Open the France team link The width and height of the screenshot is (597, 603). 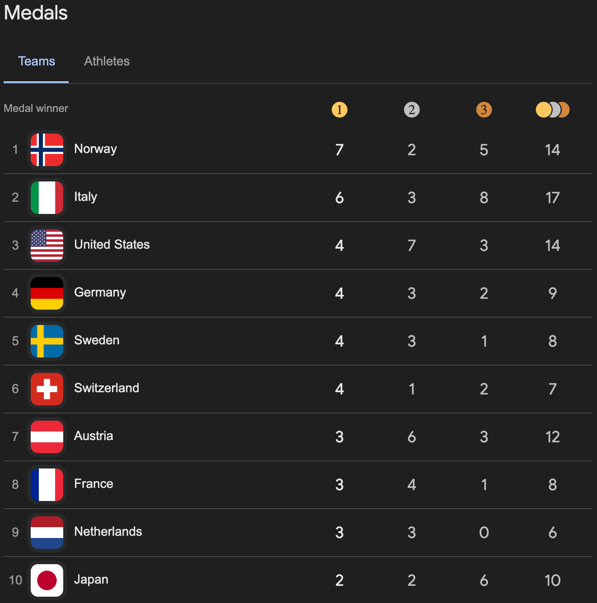[x=93, y=484]
